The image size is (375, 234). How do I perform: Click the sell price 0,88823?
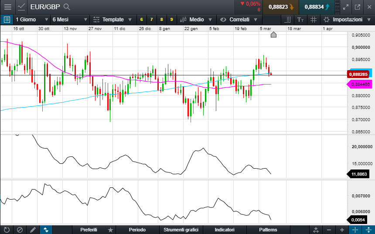[281, 7]
